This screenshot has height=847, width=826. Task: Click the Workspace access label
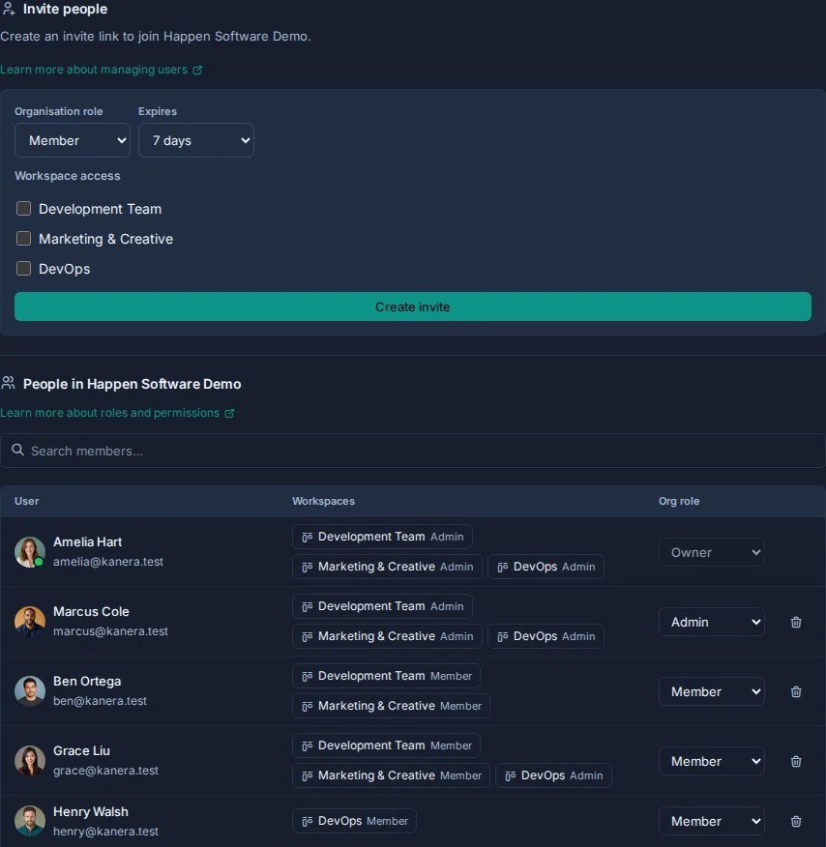click(68, 176)
